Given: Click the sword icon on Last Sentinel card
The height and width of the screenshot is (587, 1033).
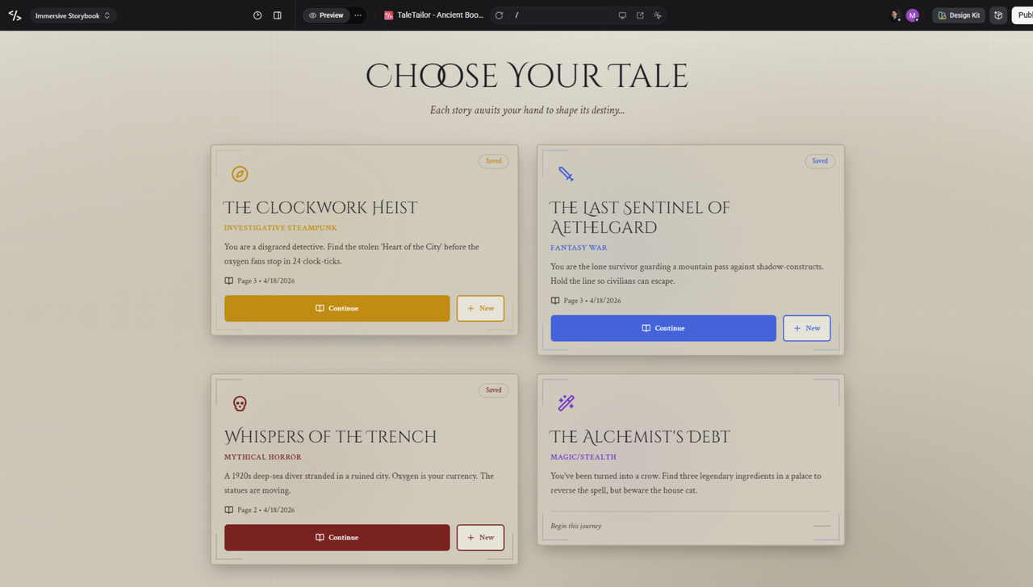Looking at the screenshot, I should click(x=567, y=174).
